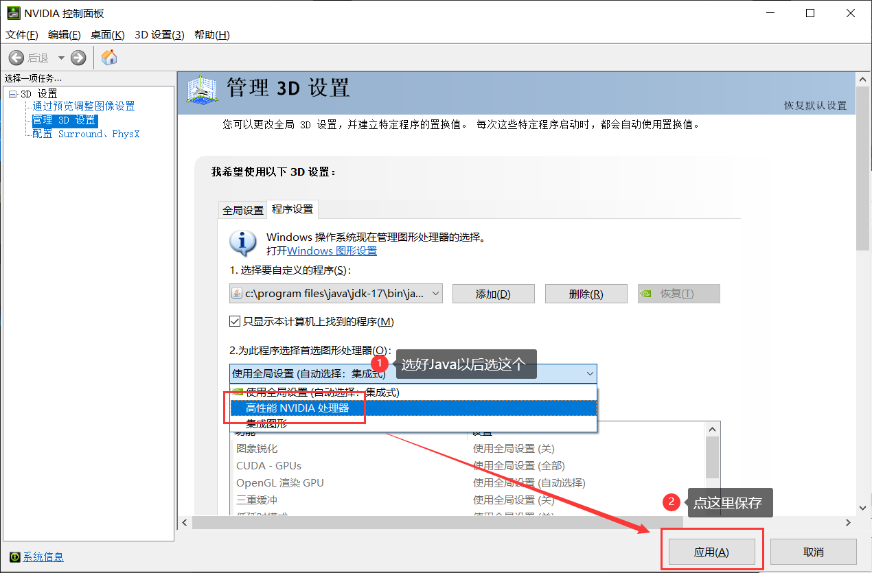Switch to the 程序设置 tab
The width and height of the screenshot is (872, 573).
pos(292,209)
